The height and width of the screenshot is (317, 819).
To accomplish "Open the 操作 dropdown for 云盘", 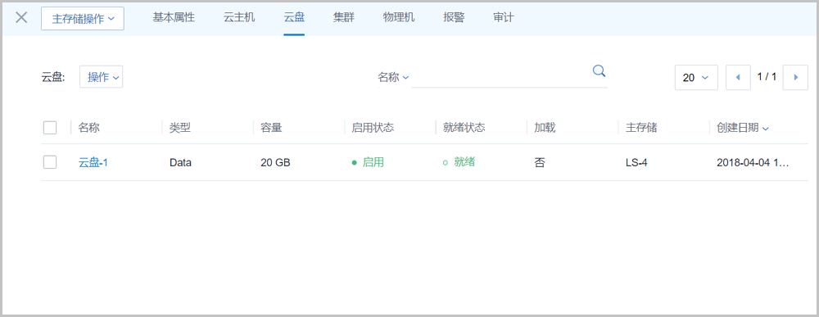I will [x=102, y=77].
